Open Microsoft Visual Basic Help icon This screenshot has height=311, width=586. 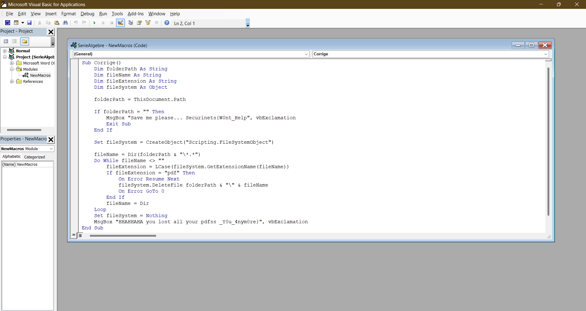tap(167, 23)
